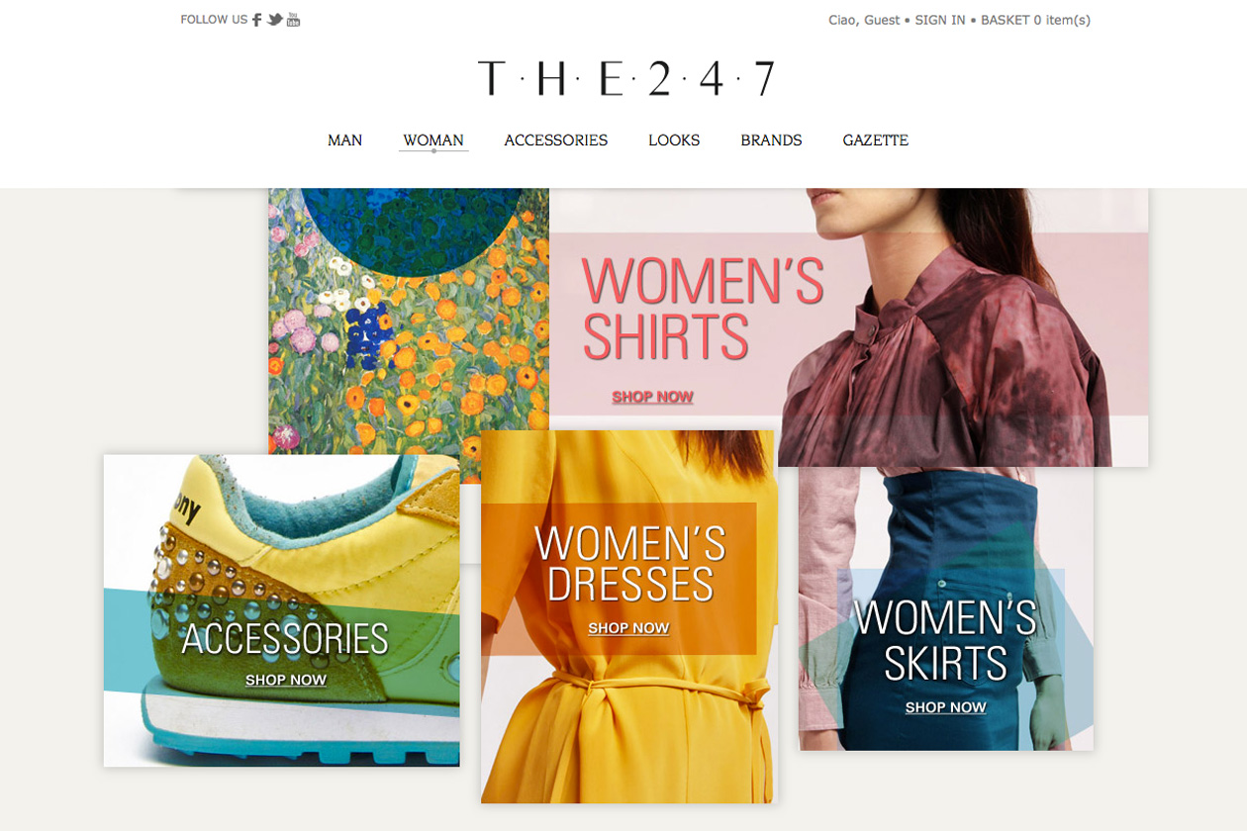The image size is (1247, 831).
Task: Open the yellow sneaker Accessories tile
Action: click(282, 610)
